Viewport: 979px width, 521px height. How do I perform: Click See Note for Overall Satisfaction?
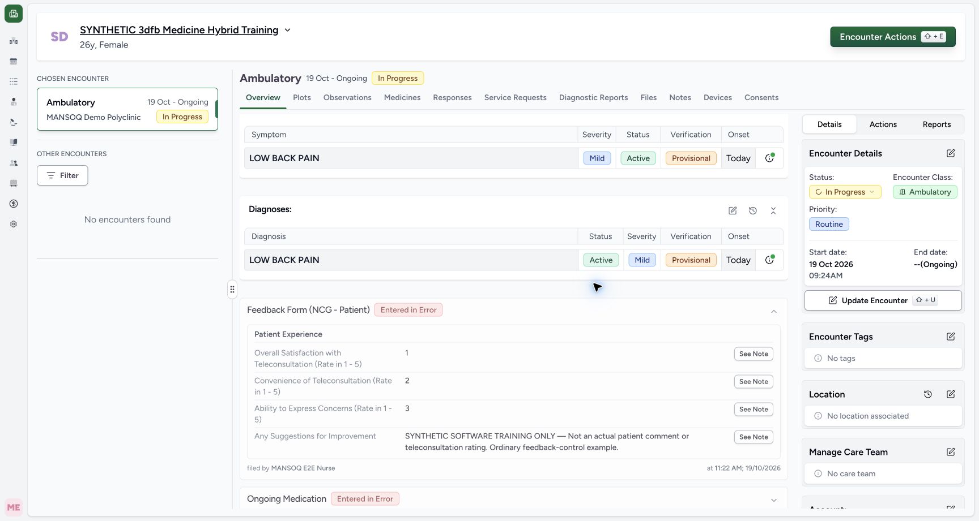[754, 354]
